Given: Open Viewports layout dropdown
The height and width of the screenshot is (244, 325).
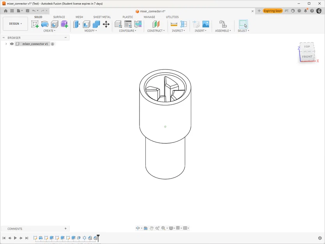Looking at the screenshot, I should (186, 228).
